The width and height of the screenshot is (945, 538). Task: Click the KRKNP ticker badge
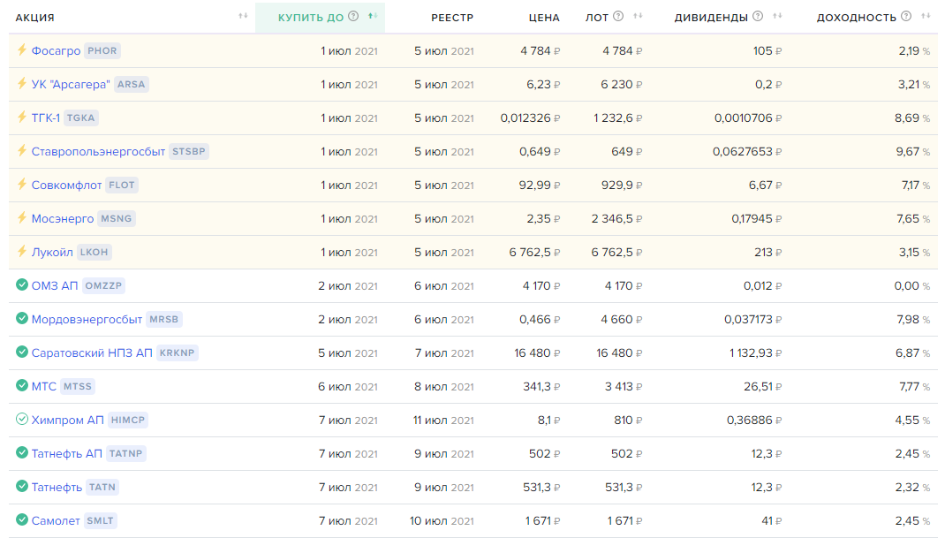(178, 352)
